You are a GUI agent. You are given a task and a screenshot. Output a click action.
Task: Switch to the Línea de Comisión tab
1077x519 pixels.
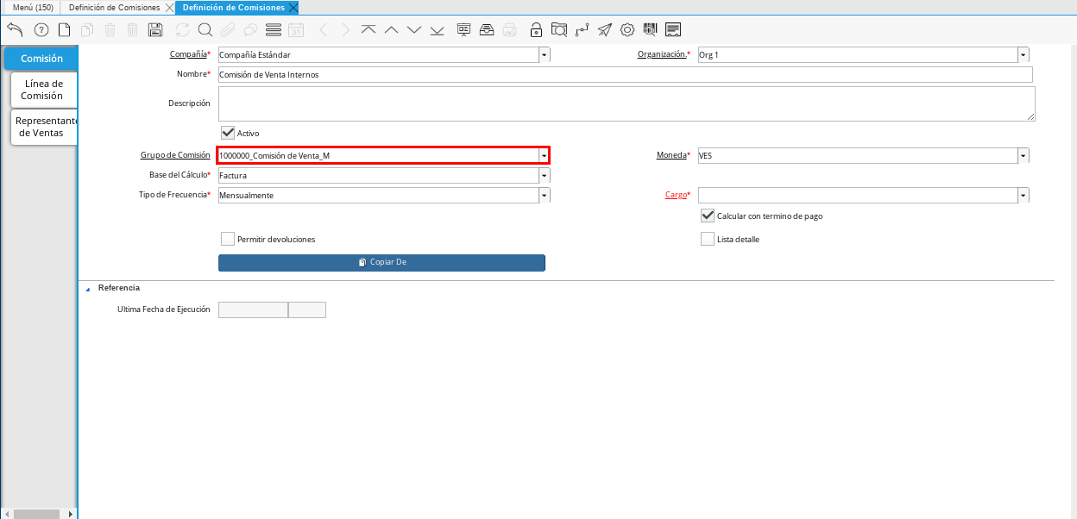[43, 90]
